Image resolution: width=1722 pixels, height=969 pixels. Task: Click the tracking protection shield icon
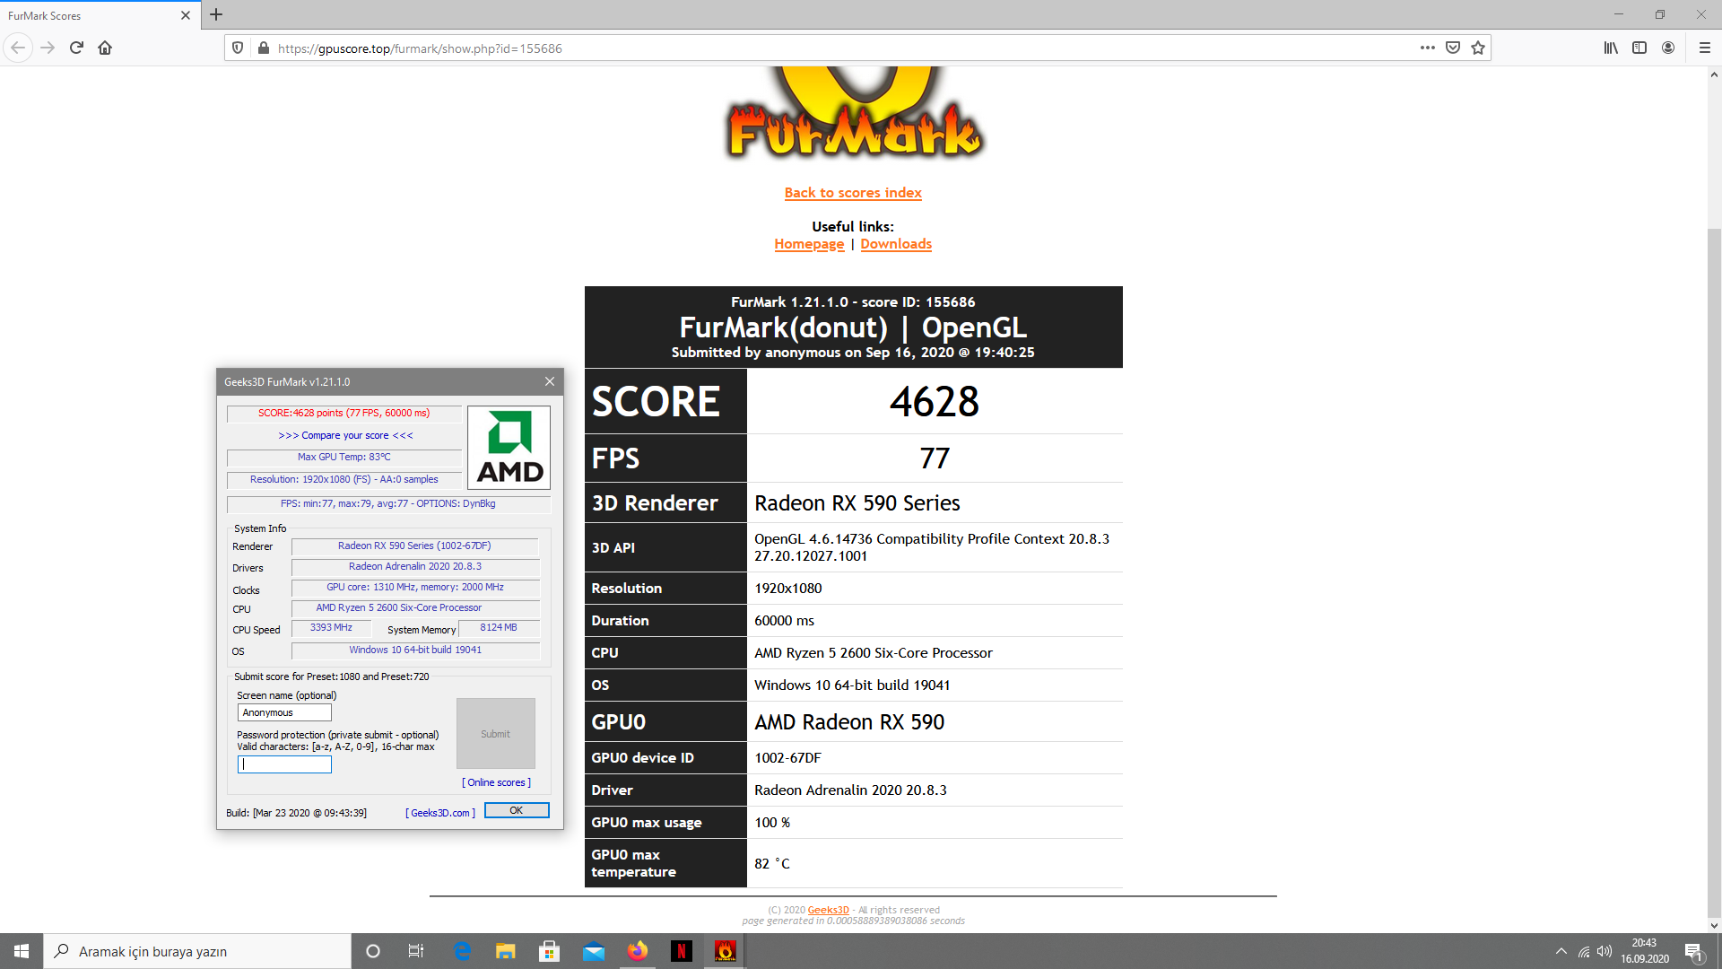point(238,48)
